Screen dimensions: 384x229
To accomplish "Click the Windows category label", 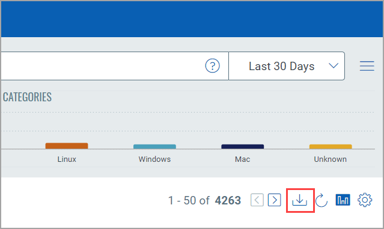I will tap(154, 159).
